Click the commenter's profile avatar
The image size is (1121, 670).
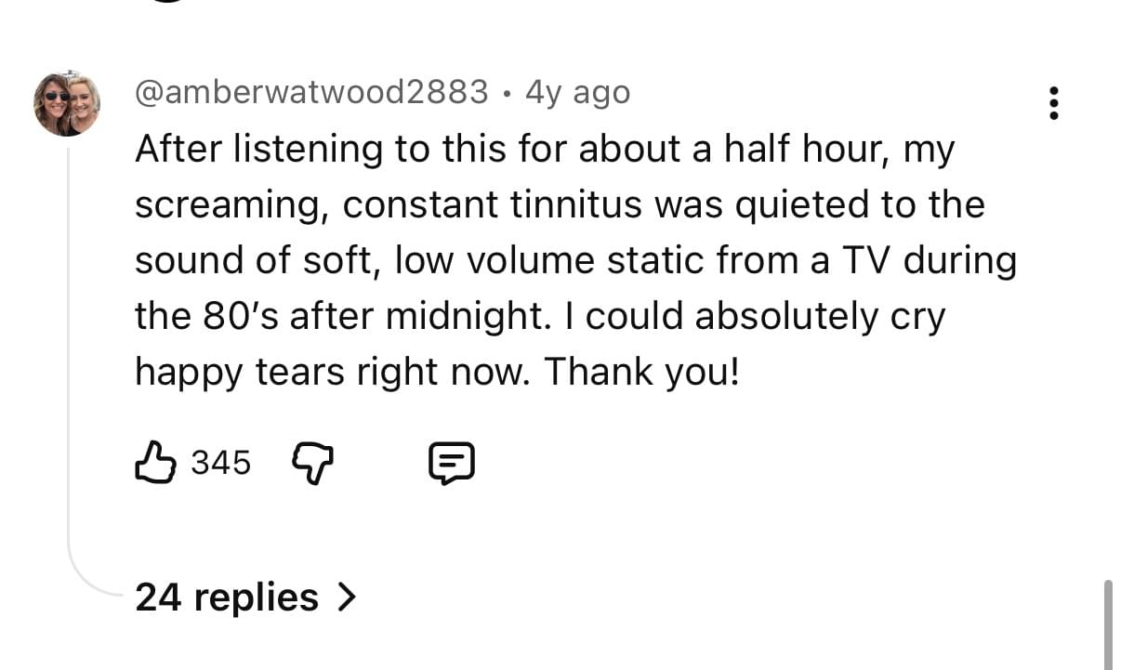(67, 102)
